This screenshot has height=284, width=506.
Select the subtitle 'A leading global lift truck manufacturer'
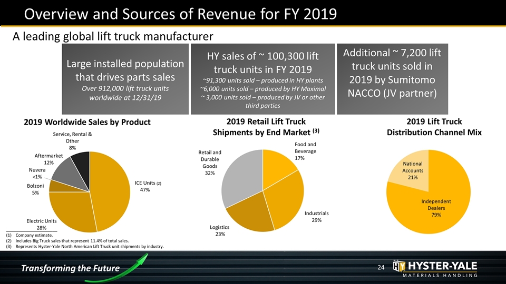click(113, 36)
